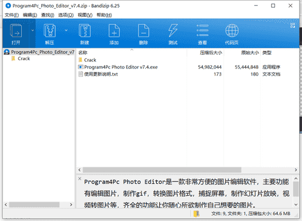Expand the Open button dropdown arrow

point(32,31)
